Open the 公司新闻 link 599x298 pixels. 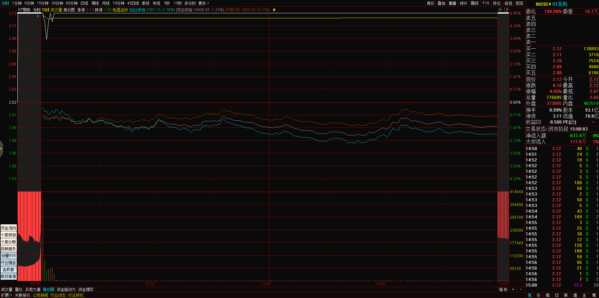point(40,295)
